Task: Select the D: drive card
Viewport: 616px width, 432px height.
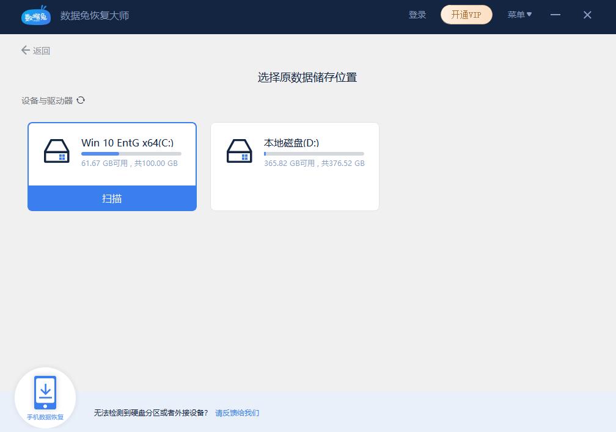Action: 295,166
